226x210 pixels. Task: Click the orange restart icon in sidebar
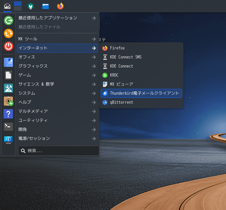[x=8, y=34]
